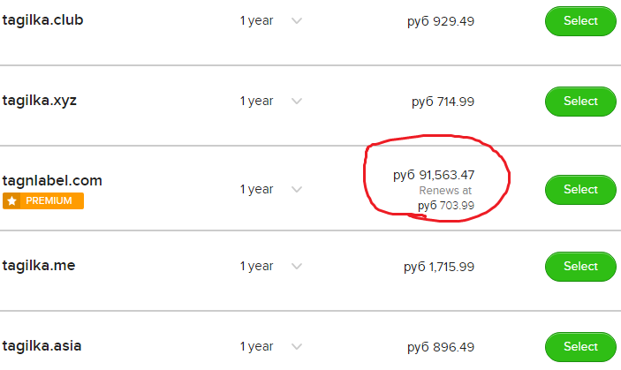This screenshot has height=370, width=621.
Task: Expand the term chevron for tagilka.club
Action: [x=296, y=21]
